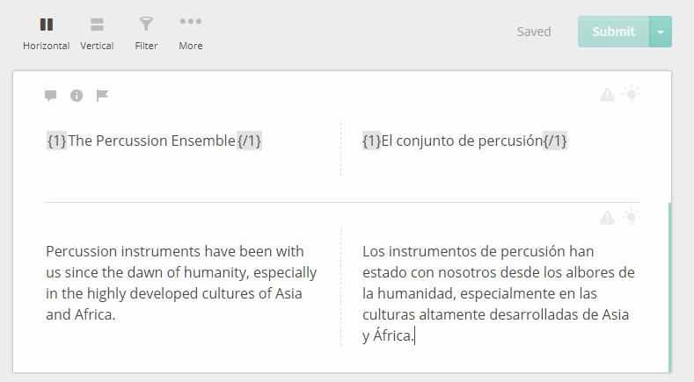694x382 pixels.
Task: Click the Saved status label
Action: click(x=534, y=32)
